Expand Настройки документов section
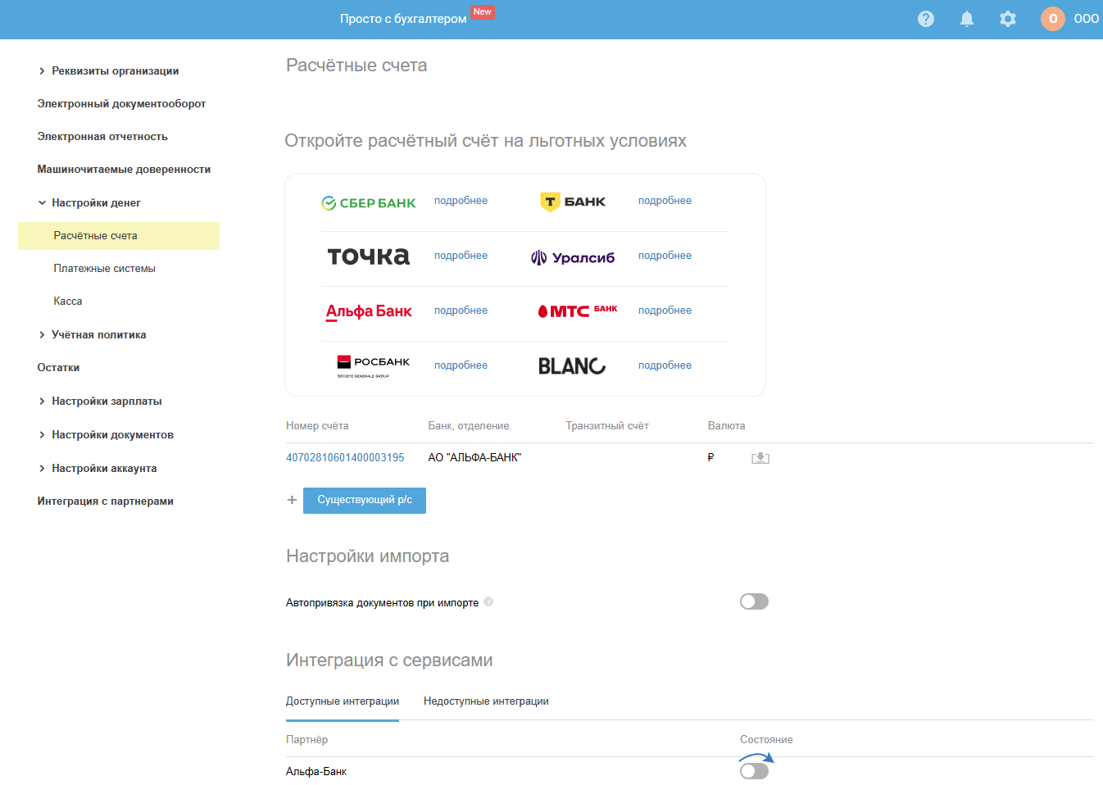This screenshot has height=785, width=1103. click(x=42, y=435)
